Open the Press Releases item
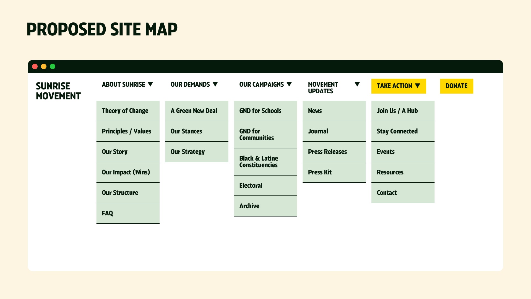This screenshot has height=299, width=531. (334, 152)
